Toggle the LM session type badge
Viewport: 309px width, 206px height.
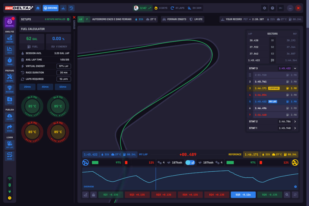(81, 19)
